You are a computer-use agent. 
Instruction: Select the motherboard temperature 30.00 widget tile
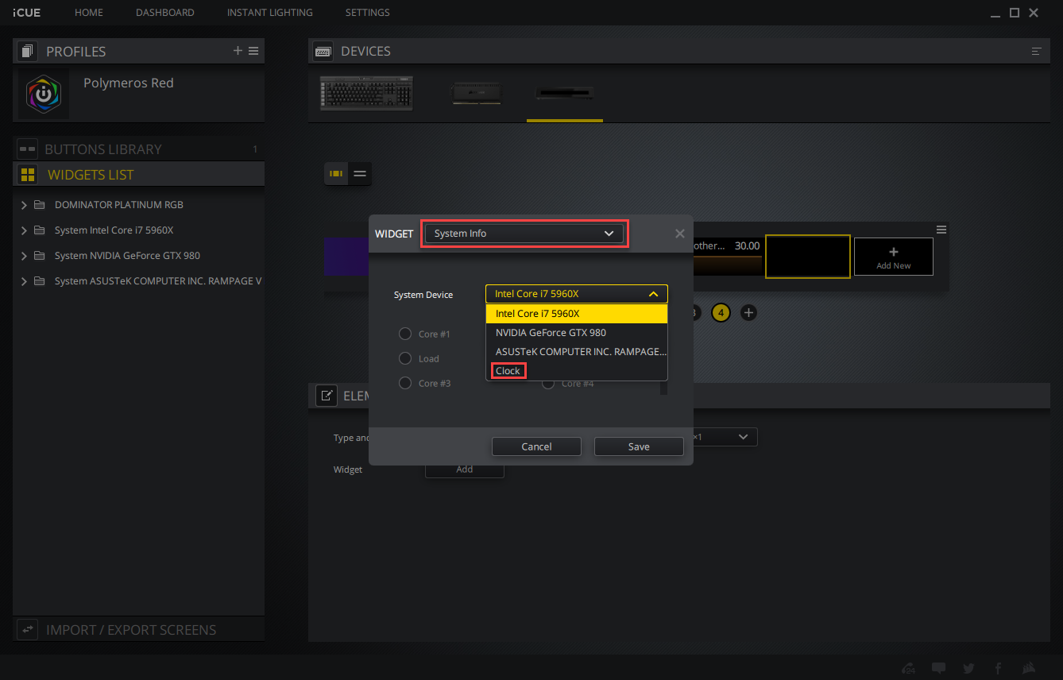727,256
